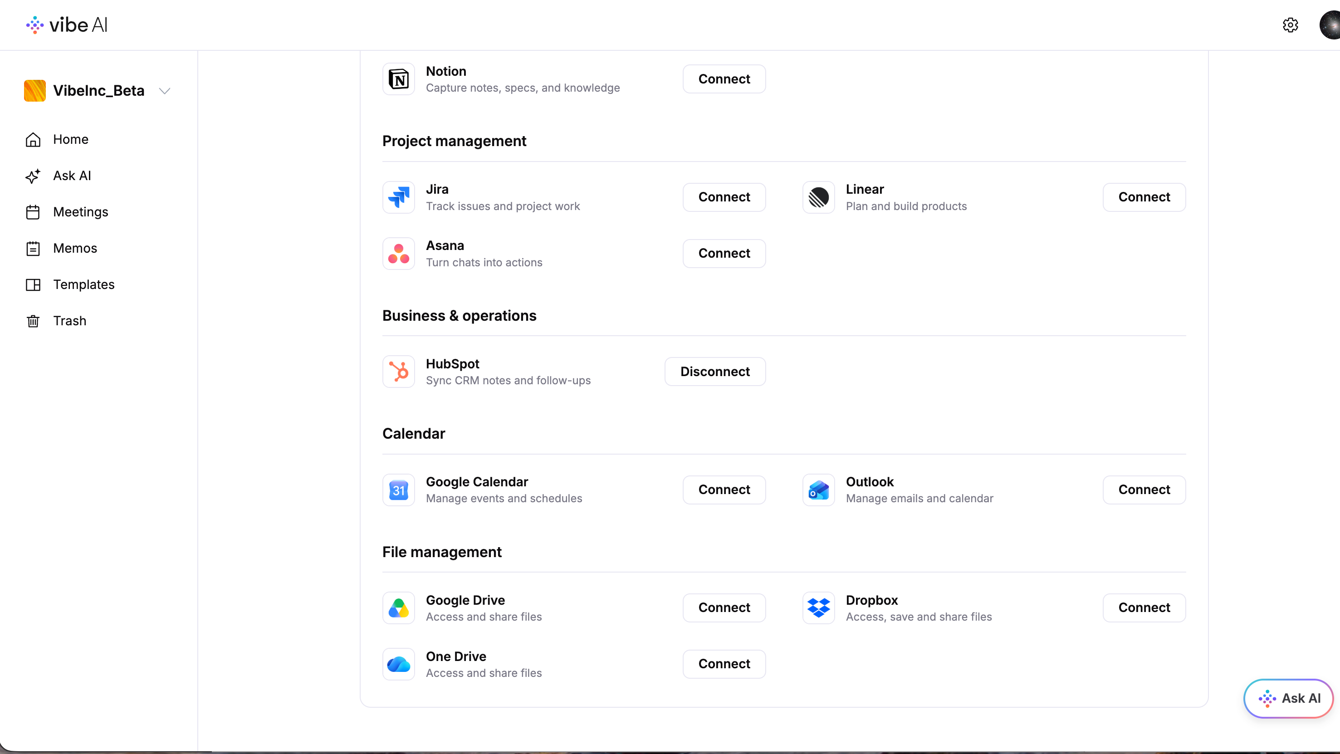Expand the VibeInc_Beta workspace chevron
Screen dimensions: 1340x754
coord(165,91)
